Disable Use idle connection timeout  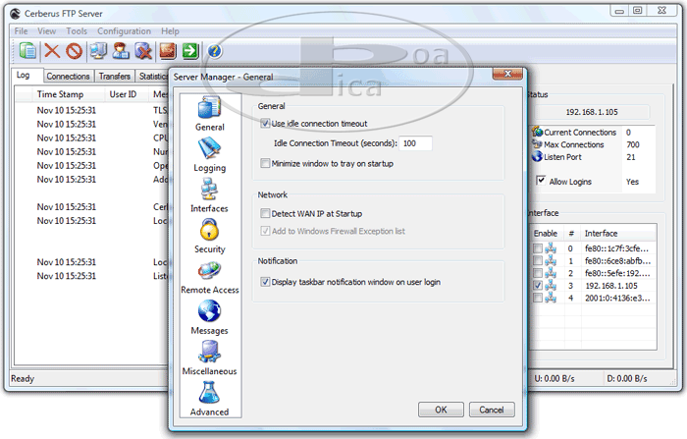coord(266,124)
